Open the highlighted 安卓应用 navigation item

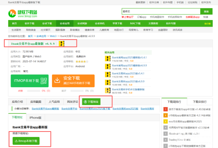tap(65, 24)
